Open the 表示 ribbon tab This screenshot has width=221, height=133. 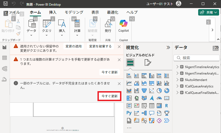click(95, 12)
